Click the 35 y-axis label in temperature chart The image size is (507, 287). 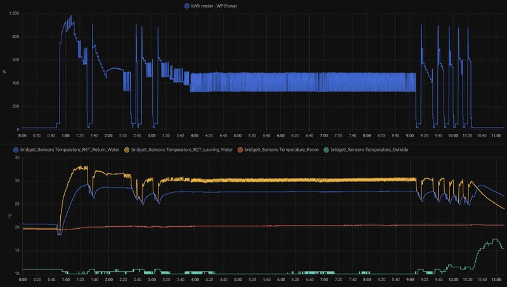point(17,157)
